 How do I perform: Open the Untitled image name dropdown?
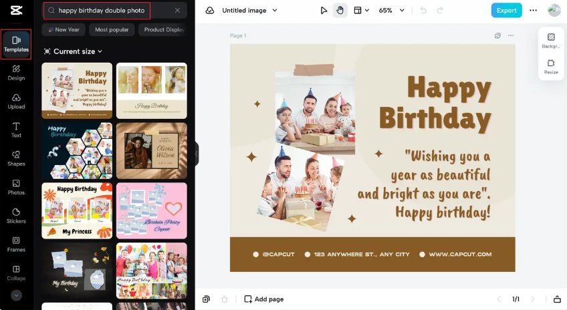tap(249, 11)
